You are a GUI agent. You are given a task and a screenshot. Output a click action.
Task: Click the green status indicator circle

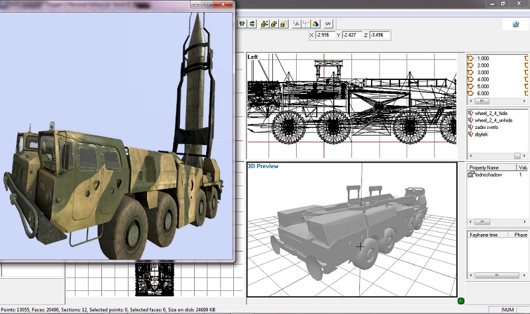tap(461, 301)
